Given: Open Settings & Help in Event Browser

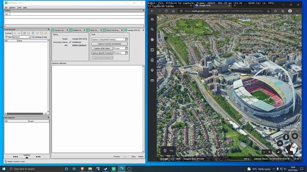Looking at the screenshot, I should pyautogui.click(x=40, y=37).
